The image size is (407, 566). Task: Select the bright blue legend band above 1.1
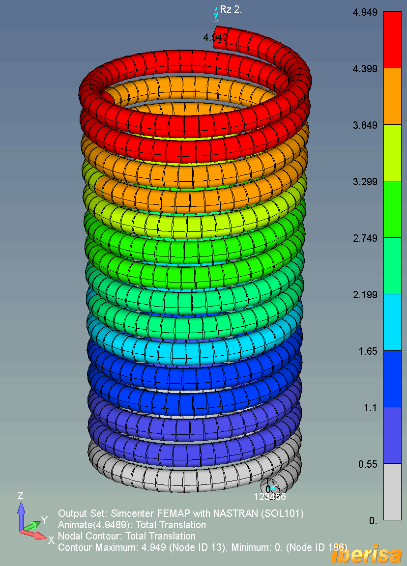392,379
